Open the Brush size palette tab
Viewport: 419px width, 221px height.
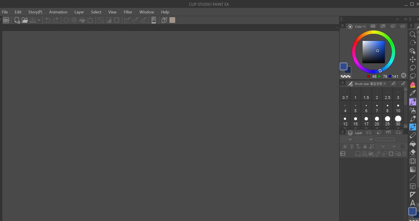[x=367, y=84]
